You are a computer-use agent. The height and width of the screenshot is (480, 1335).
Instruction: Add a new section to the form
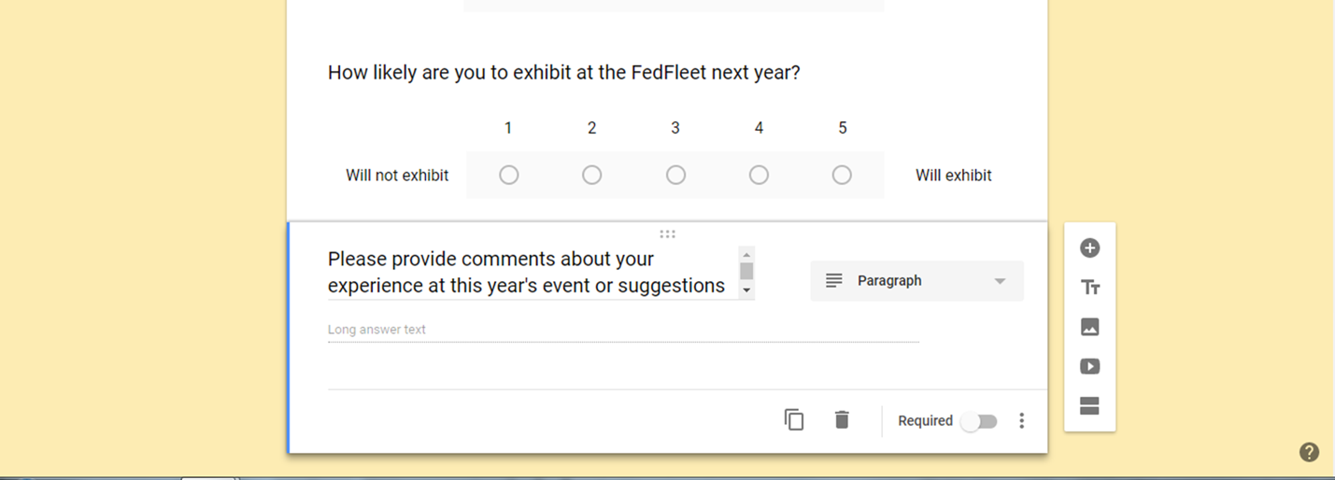coord(1089,405)
